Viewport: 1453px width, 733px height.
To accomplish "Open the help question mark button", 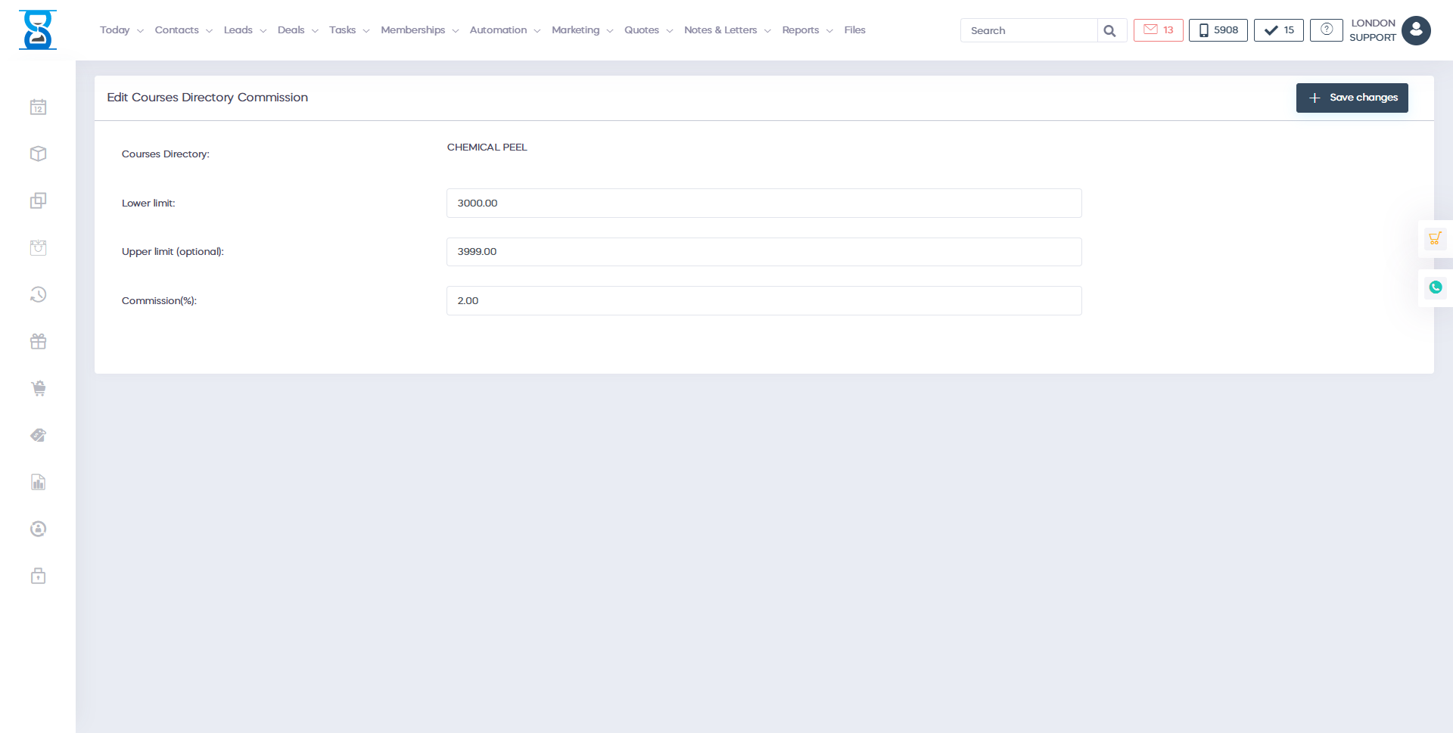I will point(1326,30).
